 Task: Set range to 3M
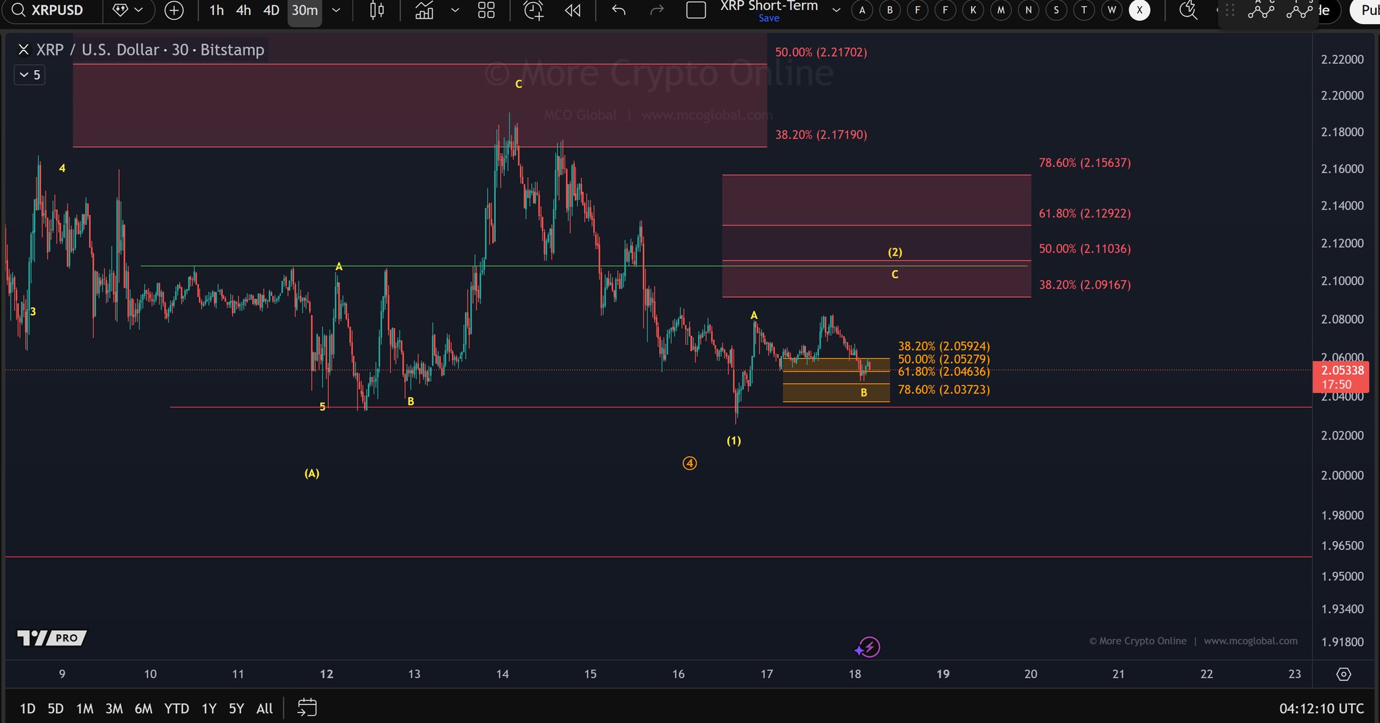coord(114,708)
